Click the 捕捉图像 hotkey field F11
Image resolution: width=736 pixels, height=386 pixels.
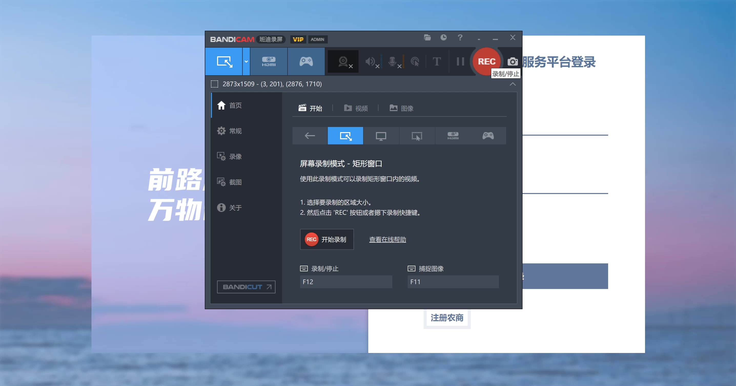coord(453,282)
